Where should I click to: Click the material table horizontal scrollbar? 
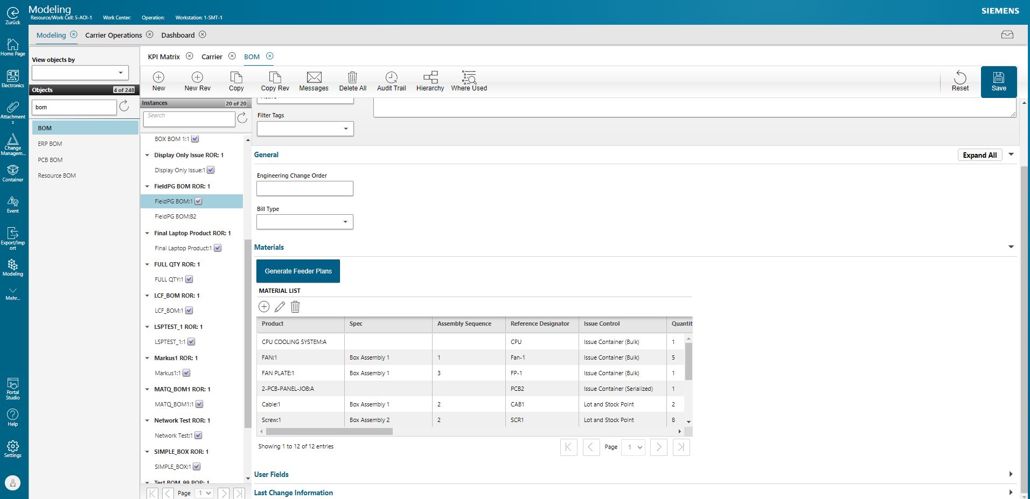click(x=329, y=431)
